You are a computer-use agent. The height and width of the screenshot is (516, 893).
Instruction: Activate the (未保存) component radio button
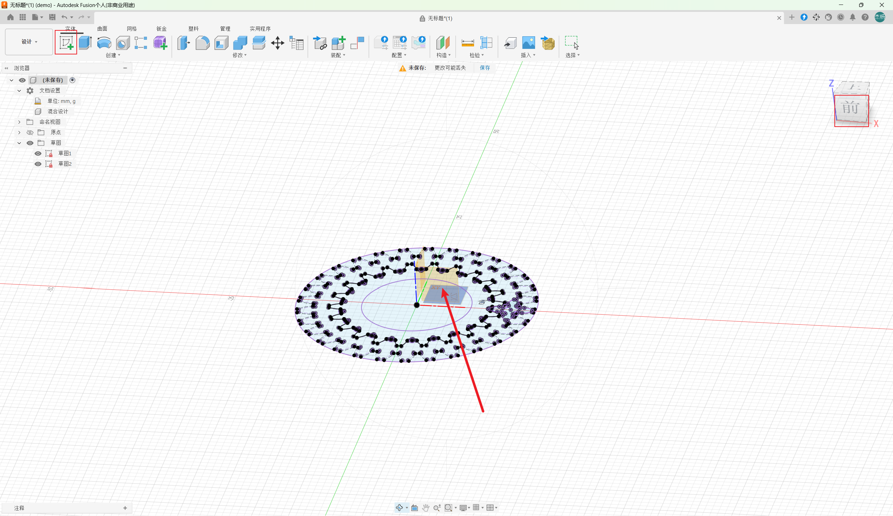73,80
